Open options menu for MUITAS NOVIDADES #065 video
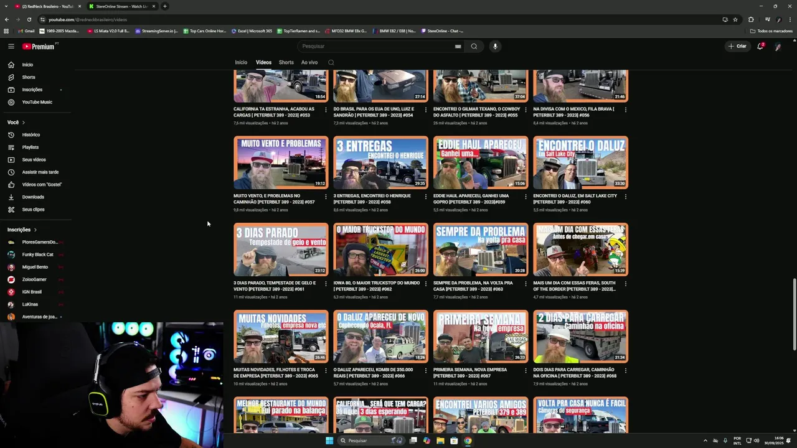 (x=326, y=371)
